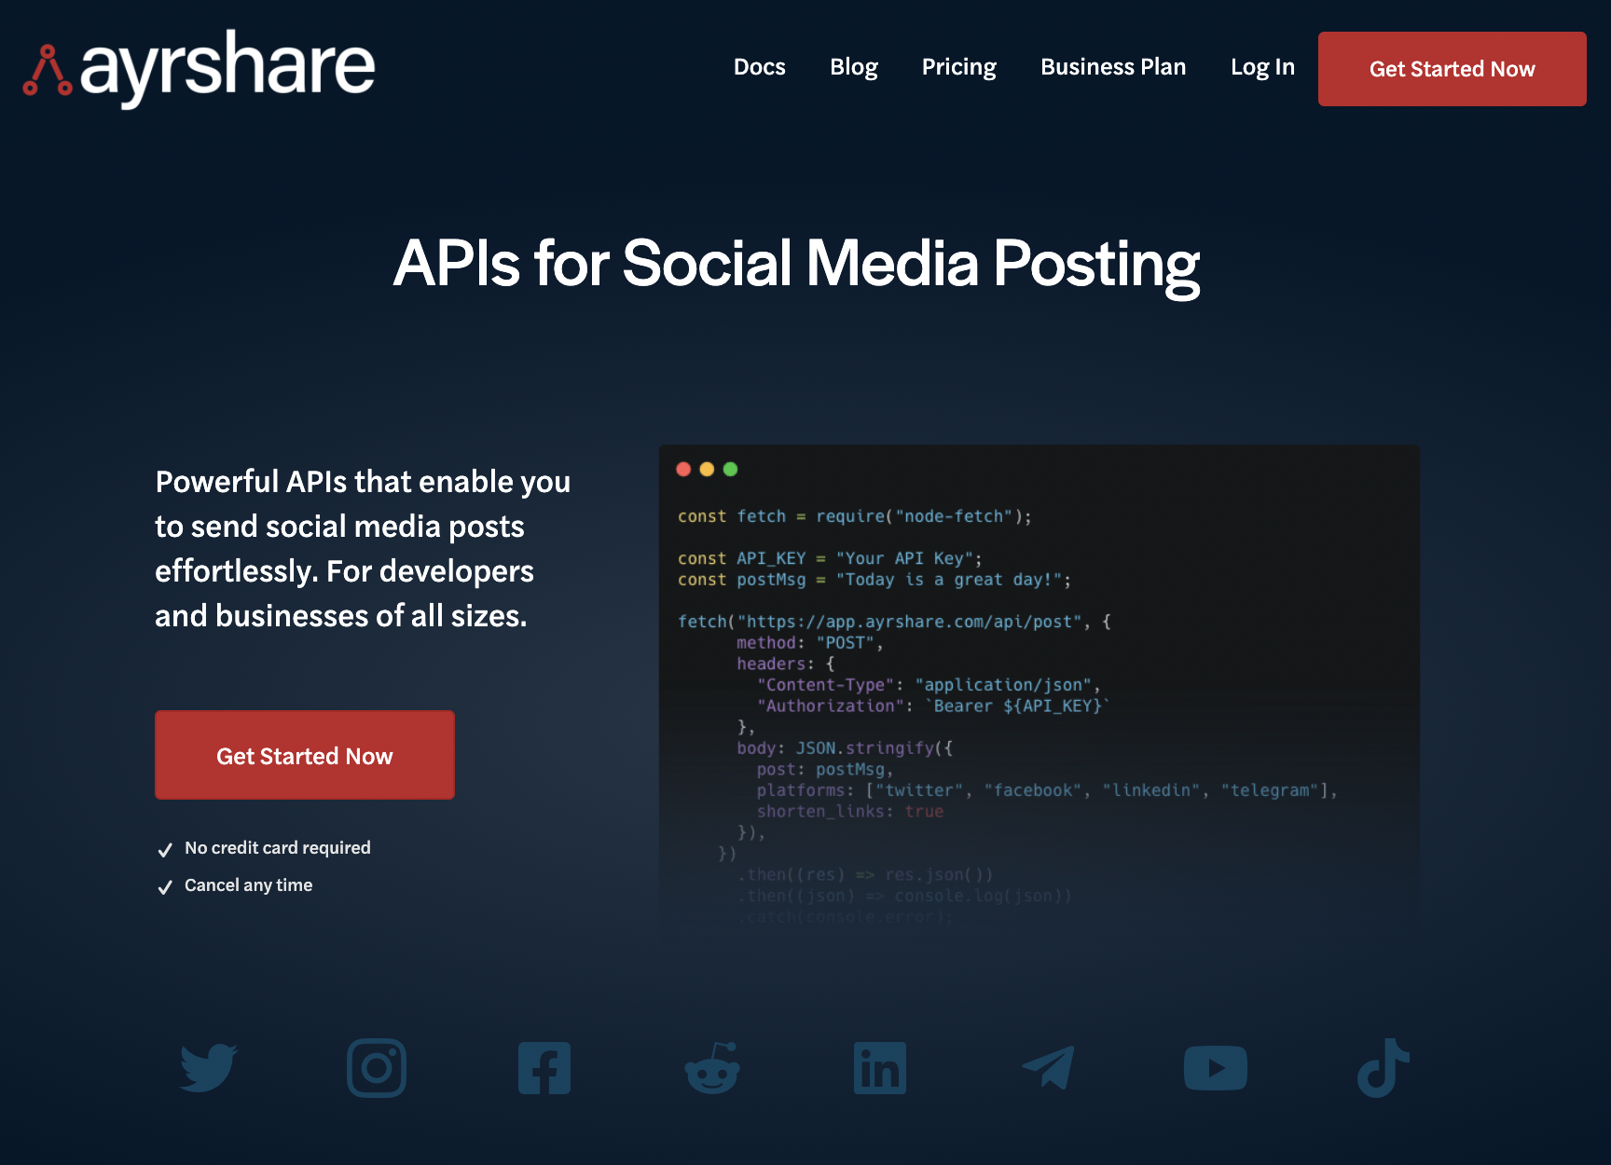Click Get Started Now in the header
This screenshot has height=1165, width=1611.
(1452, 69)
